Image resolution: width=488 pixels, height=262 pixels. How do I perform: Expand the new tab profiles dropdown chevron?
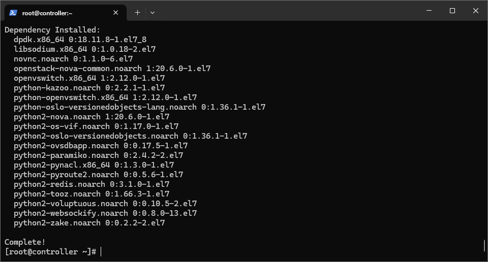point(152,13)
